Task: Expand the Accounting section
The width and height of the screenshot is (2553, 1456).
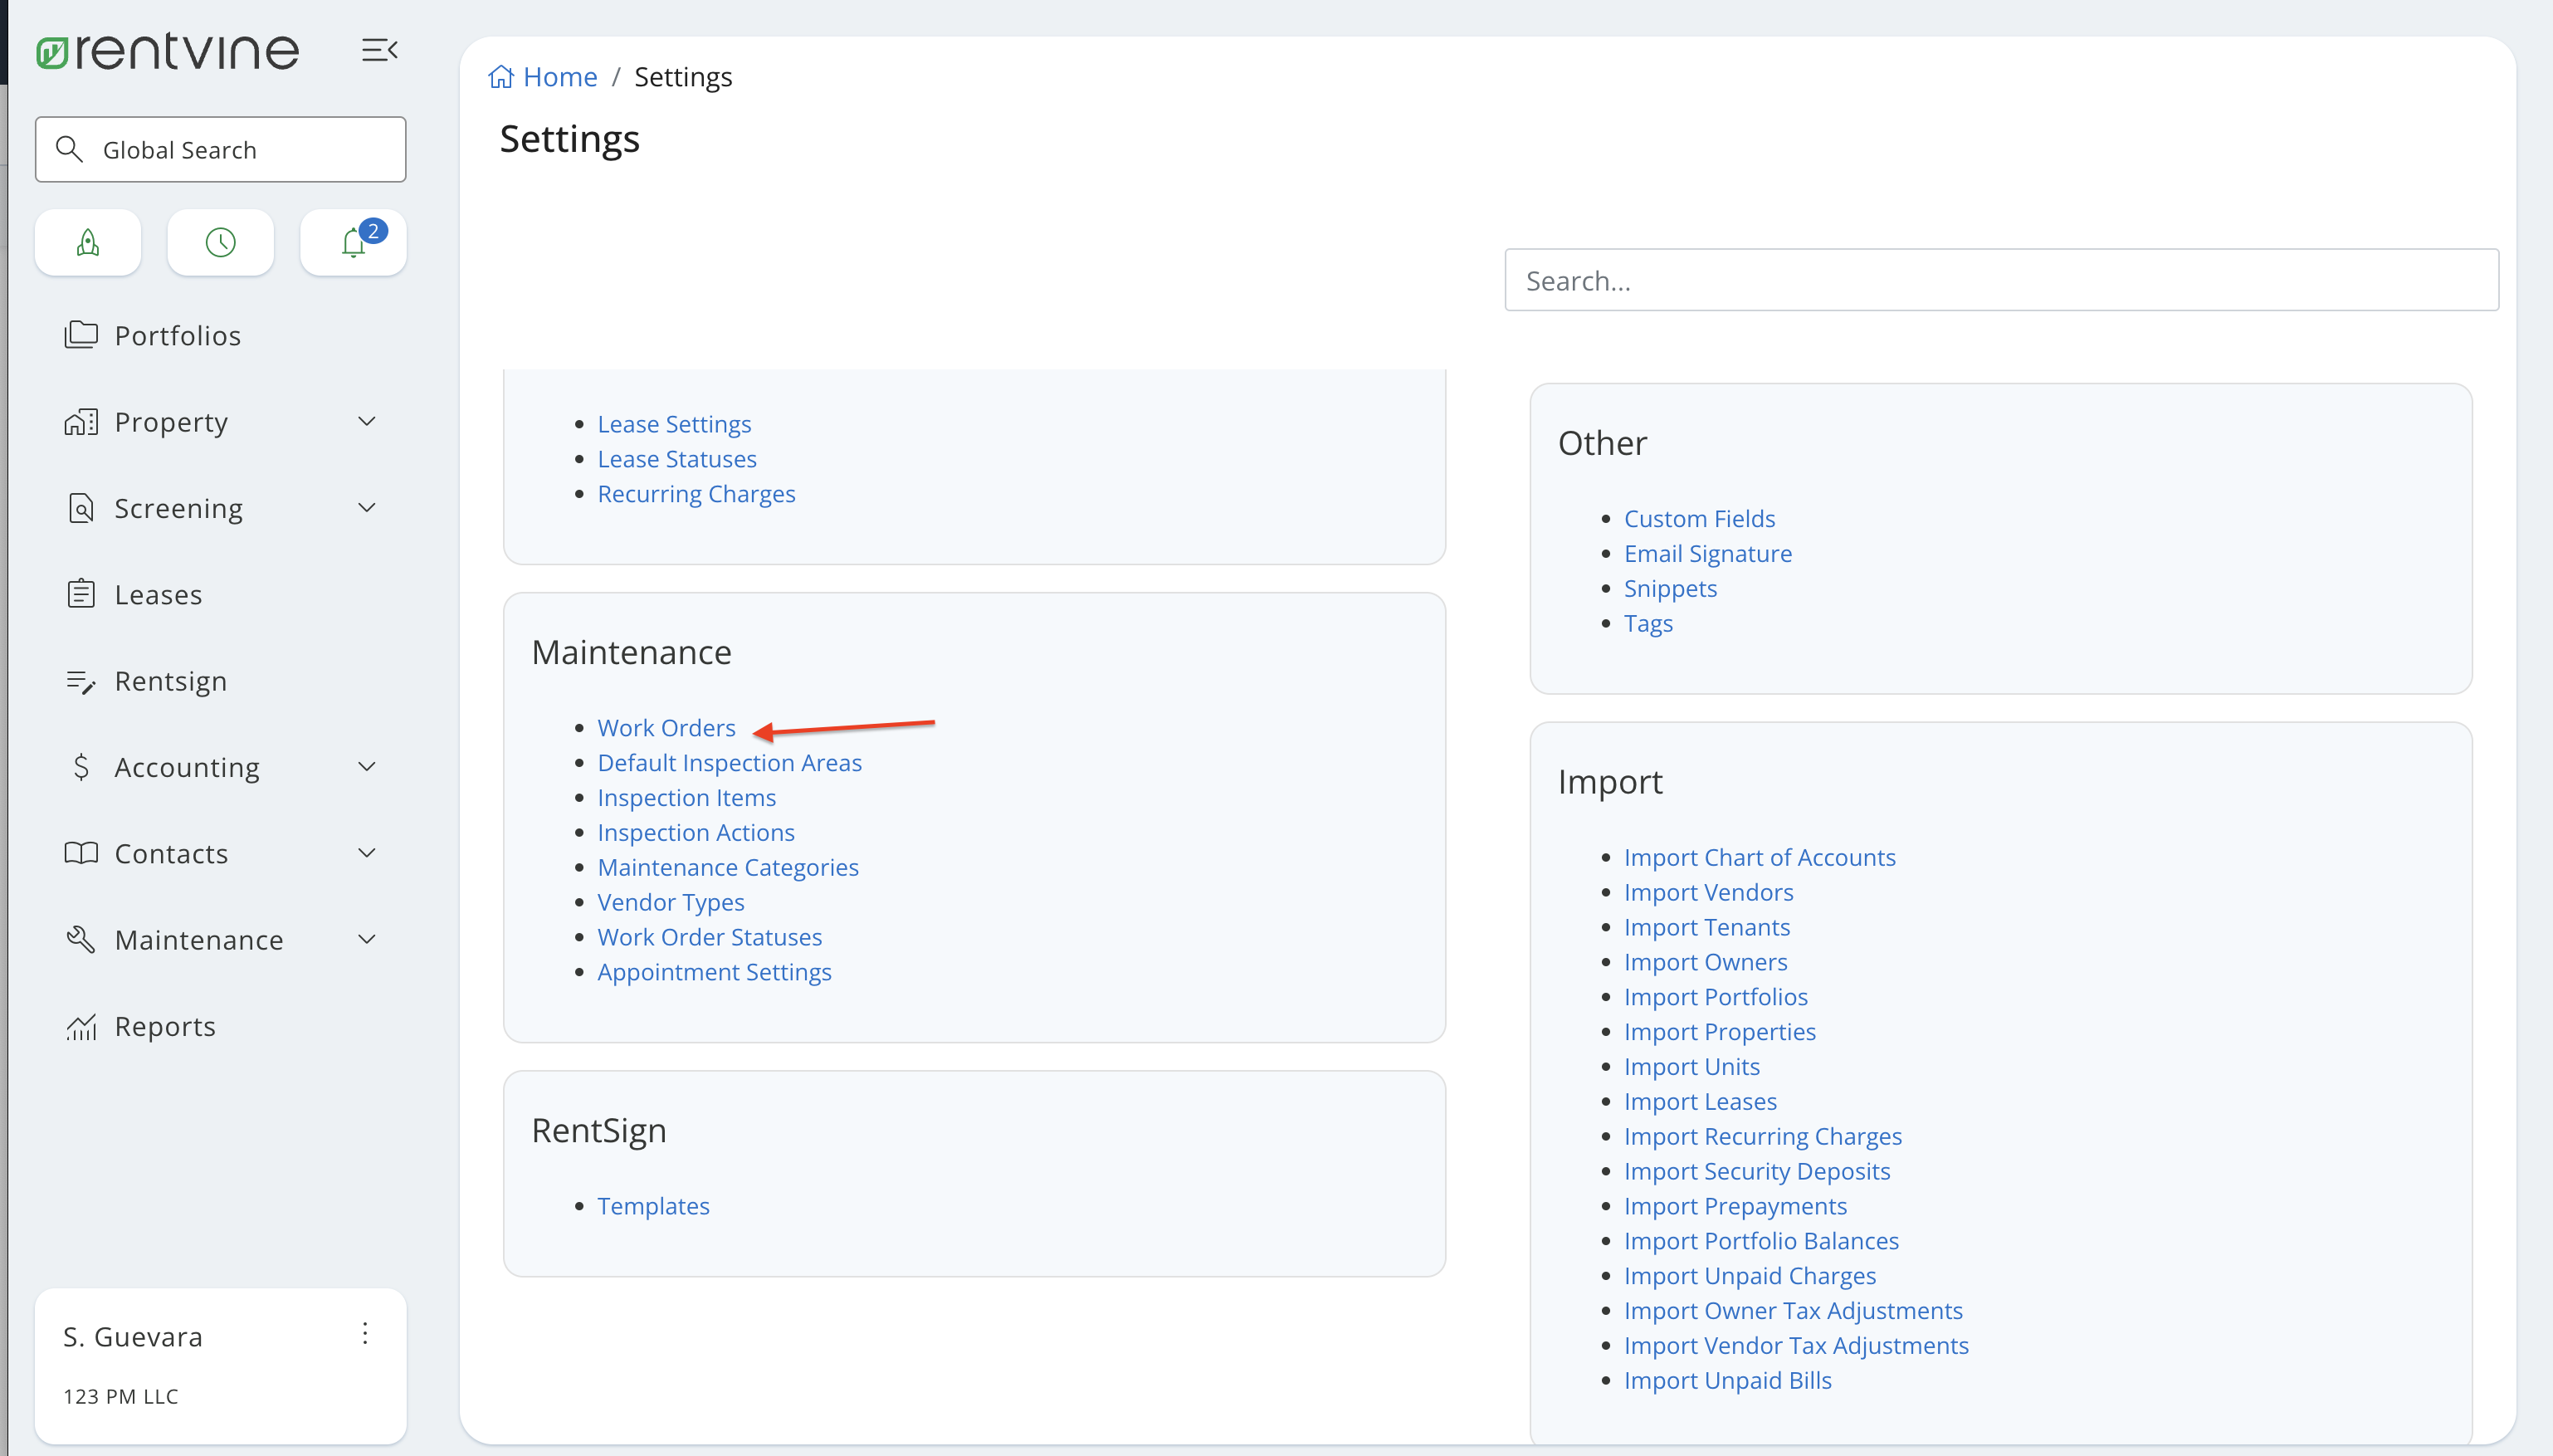Action: (x=367, y=766)
